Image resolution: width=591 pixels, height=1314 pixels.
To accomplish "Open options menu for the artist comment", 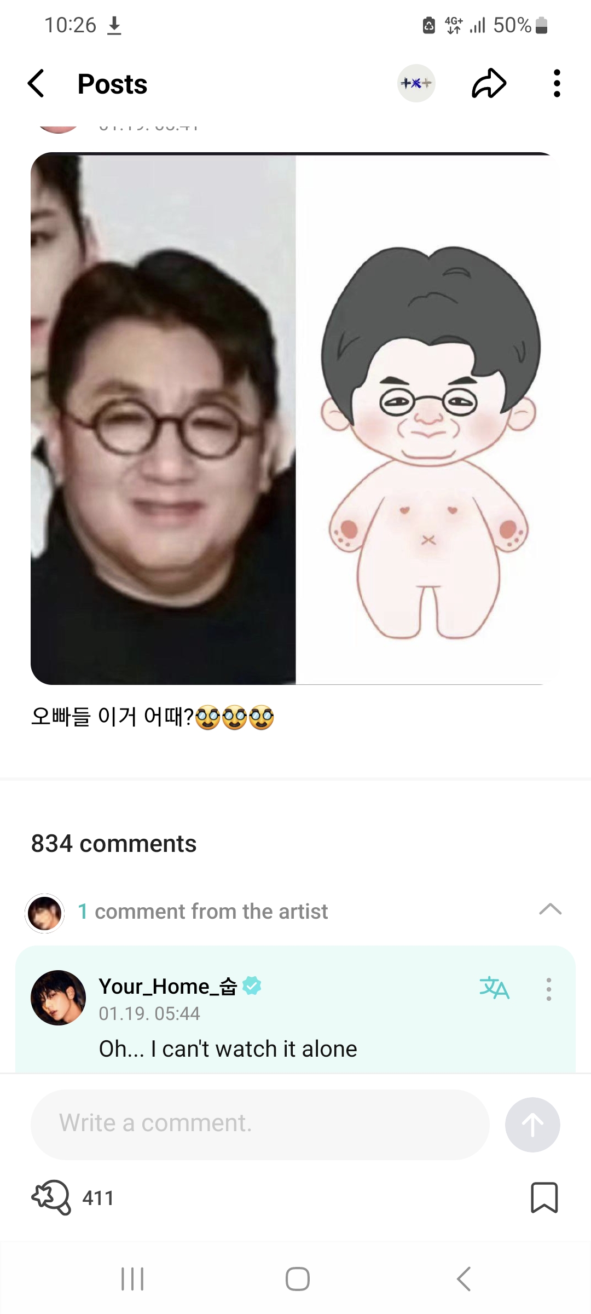I will pos(548,989).
